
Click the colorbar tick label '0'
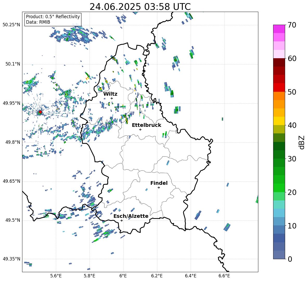[x=290, y=259]
